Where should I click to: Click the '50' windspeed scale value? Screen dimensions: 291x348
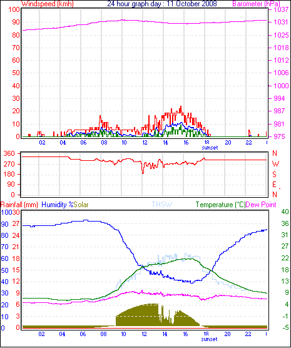pos(16,73)
